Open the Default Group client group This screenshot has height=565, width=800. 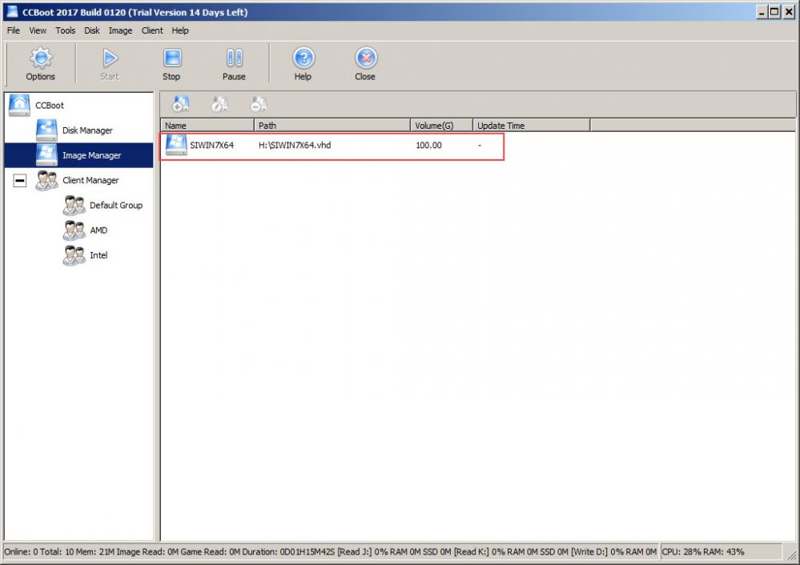pyautogui.click(x=116, y=206)
